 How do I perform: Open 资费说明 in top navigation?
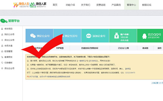(101, 5)
